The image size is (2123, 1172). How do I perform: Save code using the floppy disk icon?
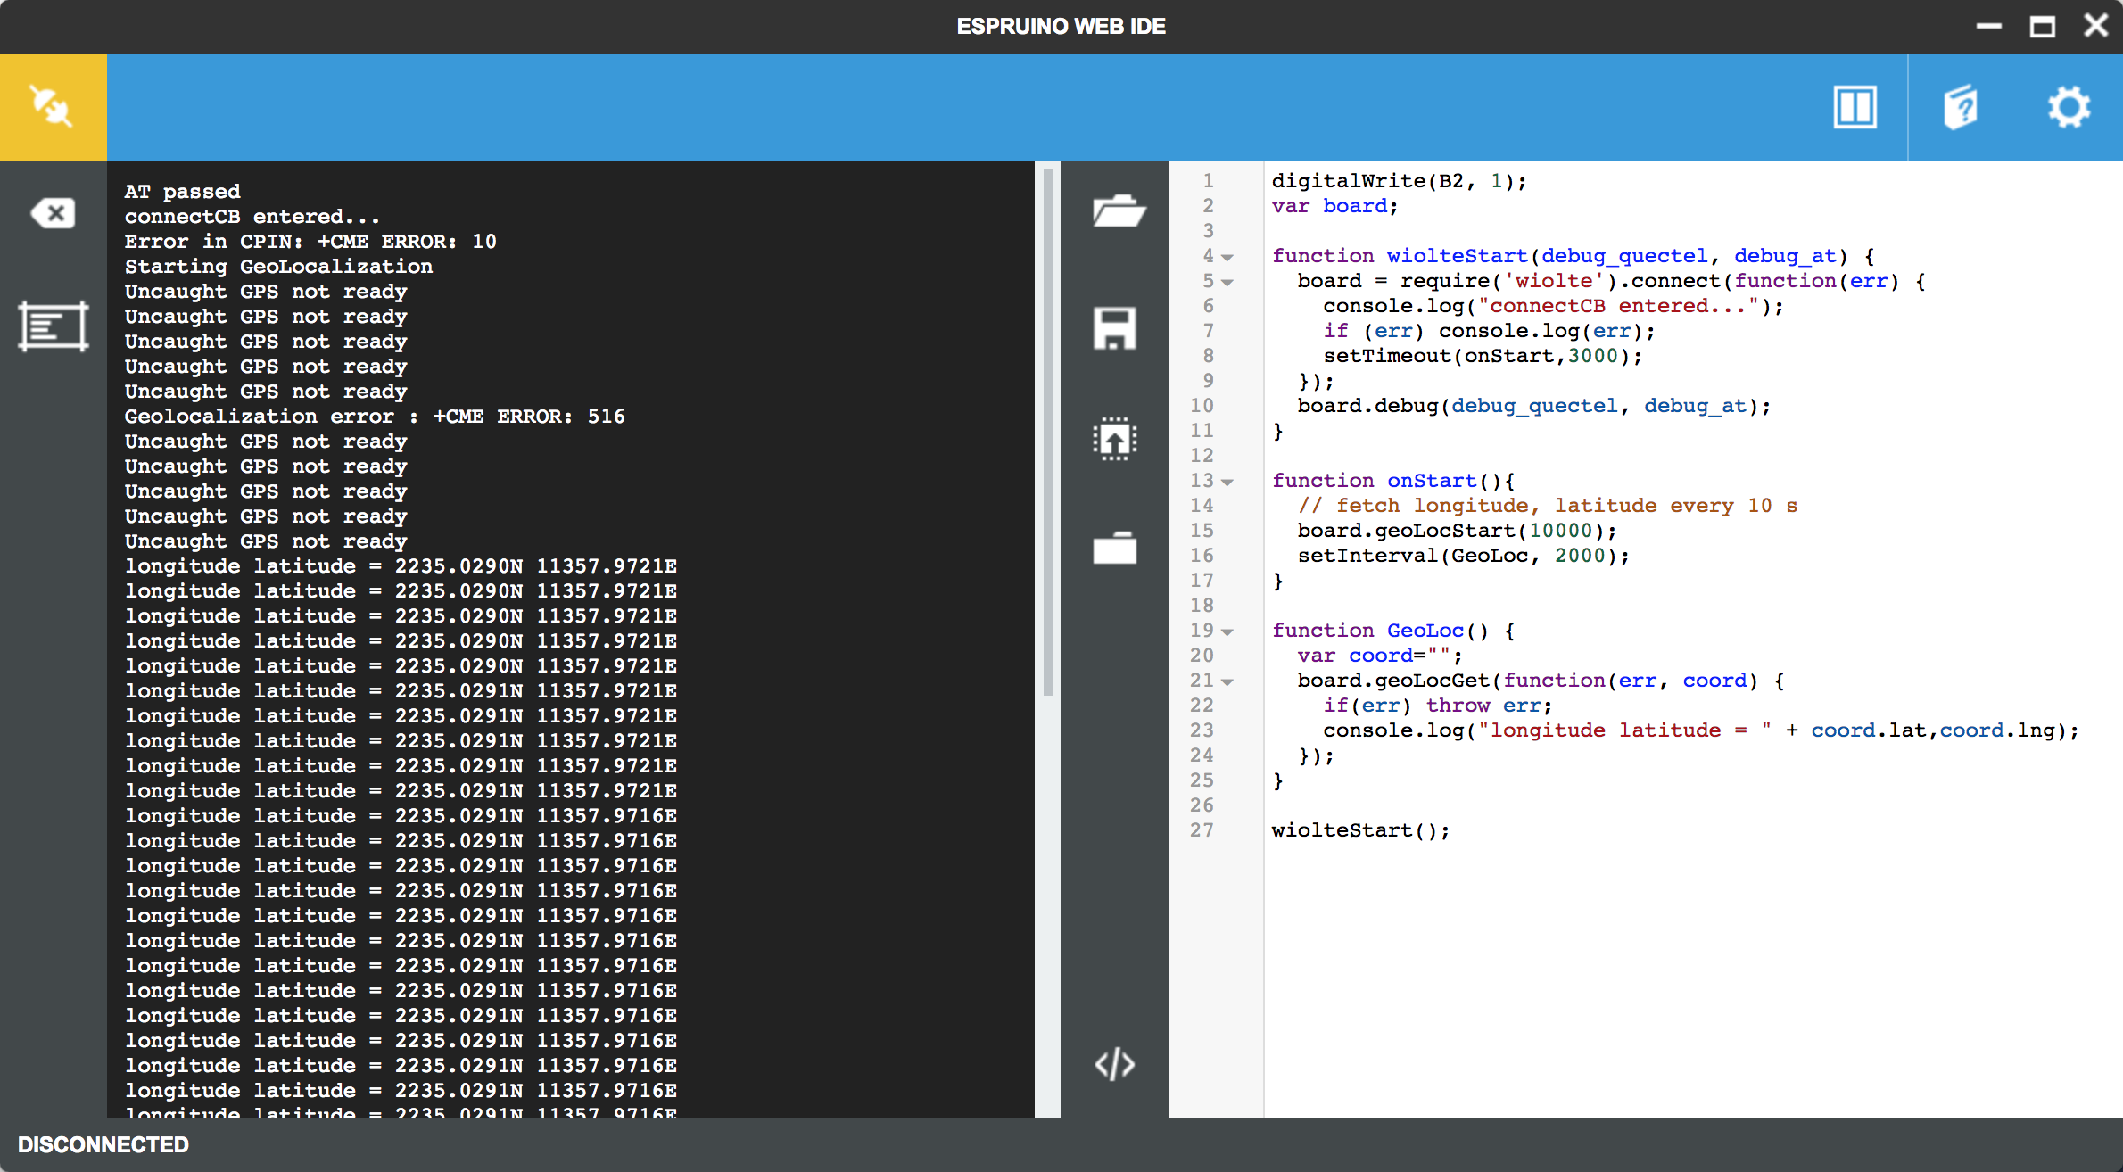click(x=1114, y=328)
